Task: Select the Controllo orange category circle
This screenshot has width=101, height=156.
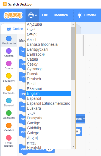Action: pos(9,88)
